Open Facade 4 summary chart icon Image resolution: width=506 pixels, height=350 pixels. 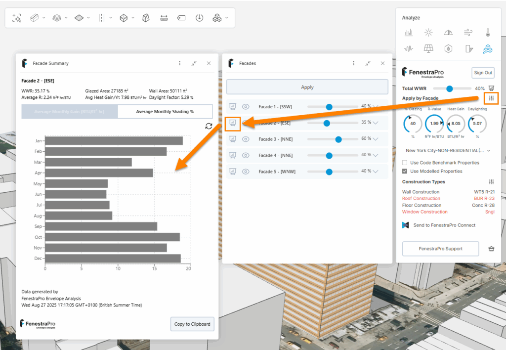pos(233,155)
